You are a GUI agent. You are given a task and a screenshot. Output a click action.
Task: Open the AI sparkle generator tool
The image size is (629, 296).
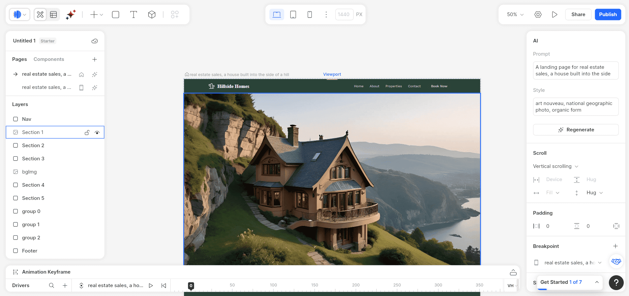tap(71, 14)
